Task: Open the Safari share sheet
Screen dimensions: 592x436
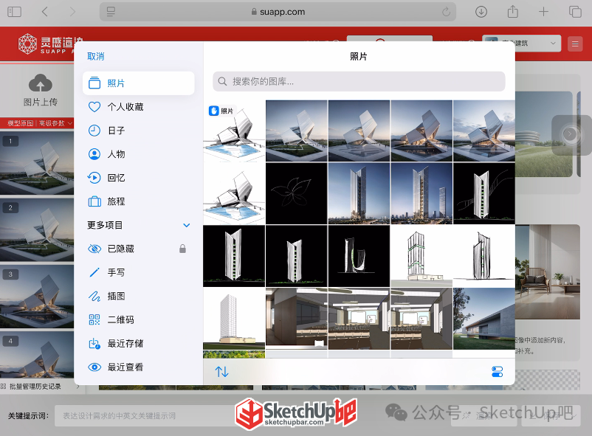Action: (512, 11)
